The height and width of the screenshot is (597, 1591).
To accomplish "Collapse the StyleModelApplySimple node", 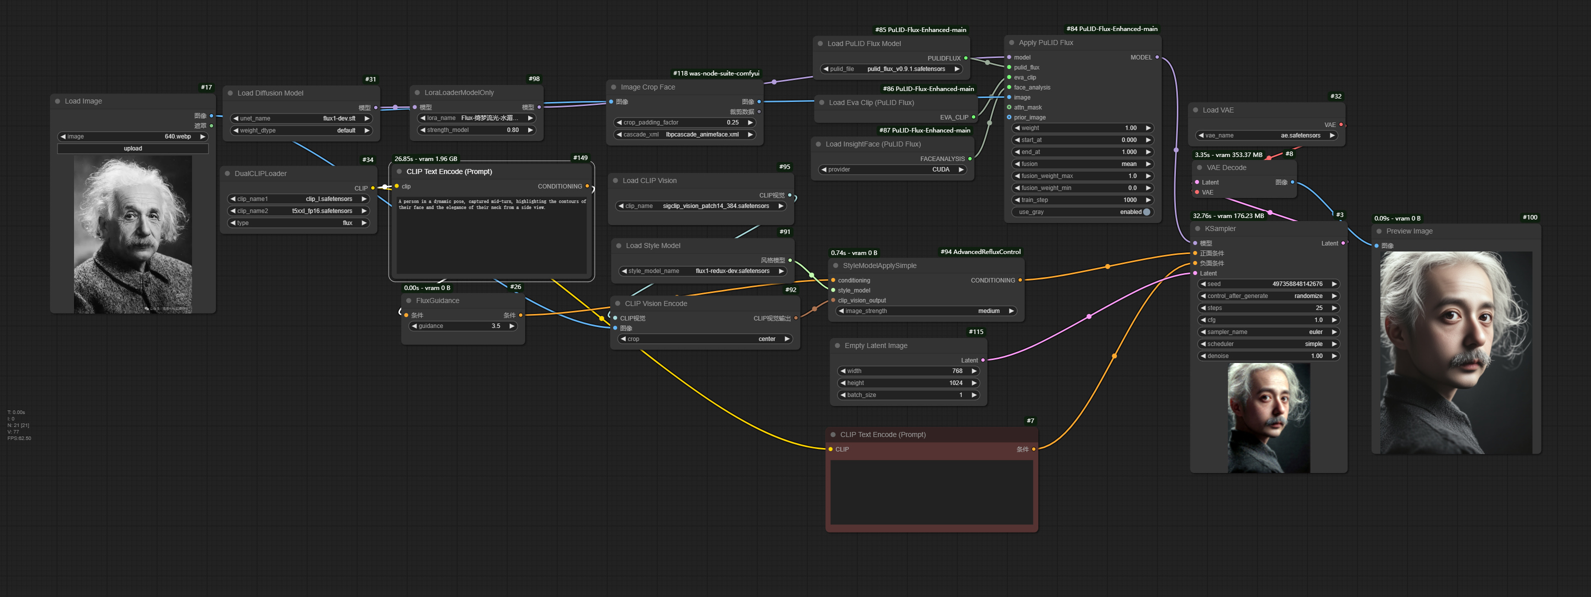I will (x=835, y=265).
